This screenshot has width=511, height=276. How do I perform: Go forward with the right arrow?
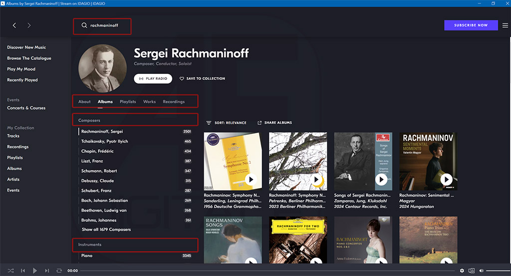pyautogui.click(x=29, y=25)
